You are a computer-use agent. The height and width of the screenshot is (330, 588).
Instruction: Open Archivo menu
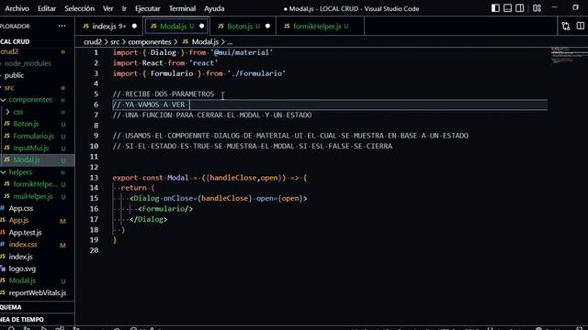16,8
